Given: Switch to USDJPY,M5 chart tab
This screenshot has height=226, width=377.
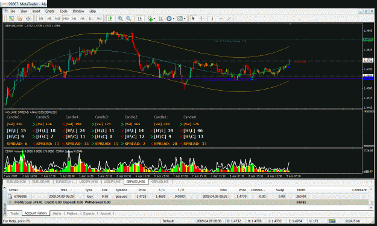Looking at the screenshot, I should click(x=112, y=182).
